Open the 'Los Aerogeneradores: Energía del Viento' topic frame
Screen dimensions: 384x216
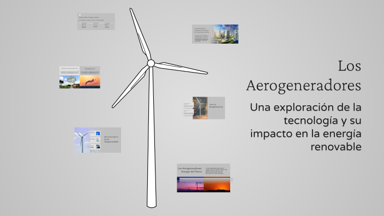[203, 178]
